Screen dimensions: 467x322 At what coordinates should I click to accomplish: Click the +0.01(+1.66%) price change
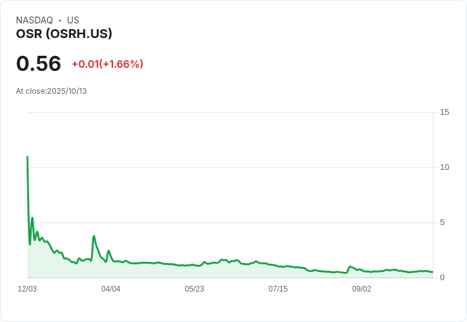tap(107, 64)
